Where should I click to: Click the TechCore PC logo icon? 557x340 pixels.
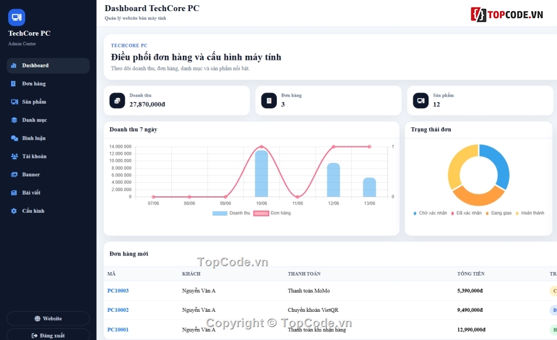pyautogui.click(x=16, y=17)
